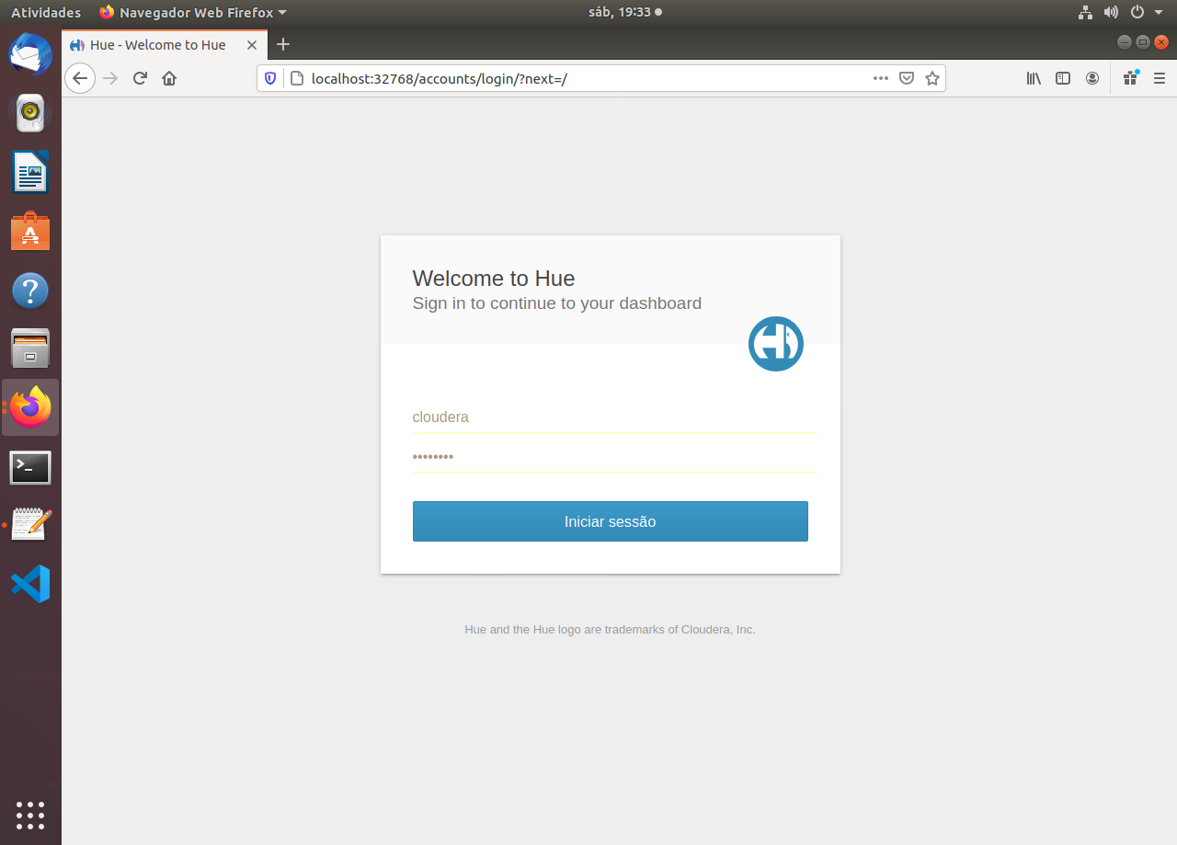Go to the Firefox home page
Viewport: 1177px width, 845px height.
pos(169,78)
